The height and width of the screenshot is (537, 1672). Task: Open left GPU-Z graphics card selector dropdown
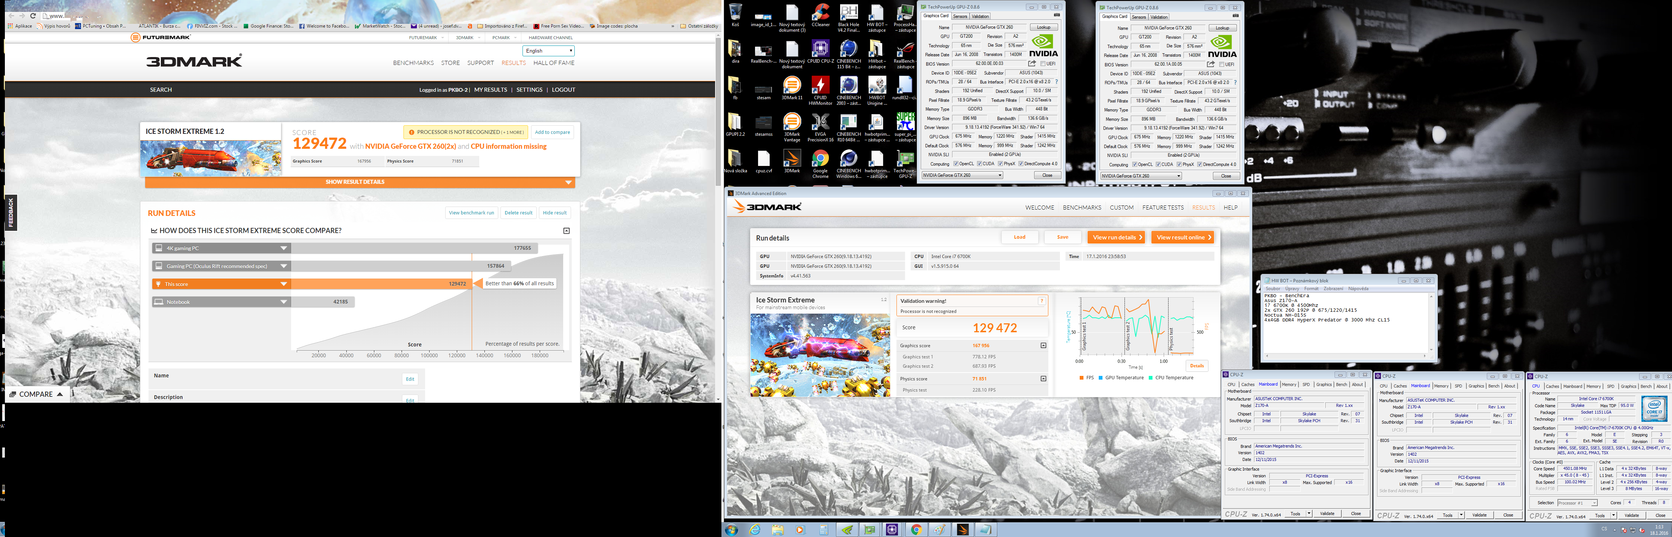(962, 175)
